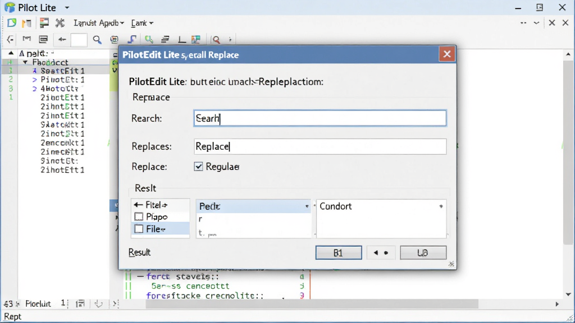Click the LiB button
The height and width of the screenshot is (323, 575).
(x=423, y=253)
